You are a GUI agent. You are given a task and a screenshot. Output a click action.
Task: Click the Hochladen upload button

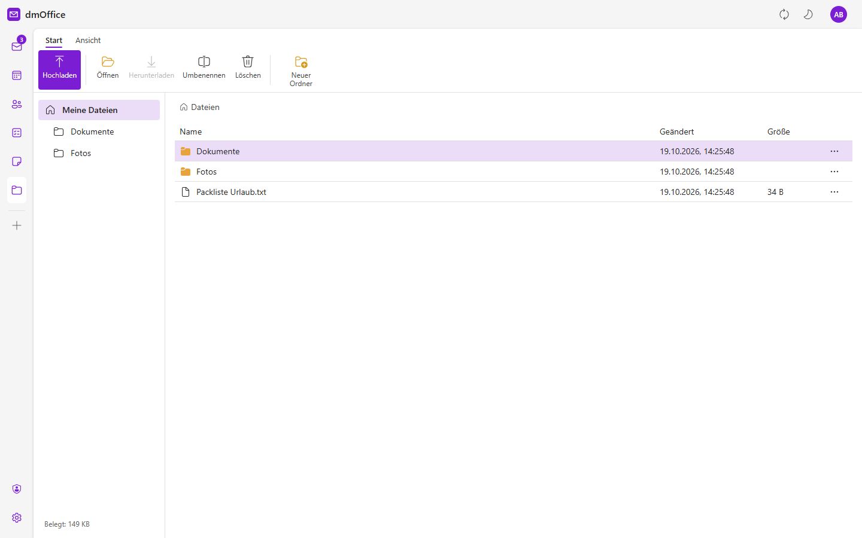[x=59, y=70]
